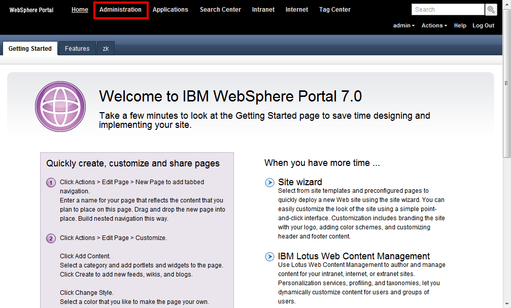This screenshot has height=308, width=511.
Task: Click 'Quickly create, customize and share pages' heading
Action: pos(133,163)
